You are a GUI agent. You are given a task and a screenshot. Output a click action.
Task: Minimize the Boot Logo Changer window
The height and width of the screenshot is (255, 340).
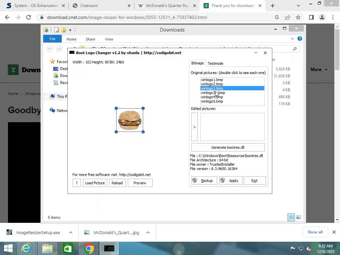click(256, 53)
